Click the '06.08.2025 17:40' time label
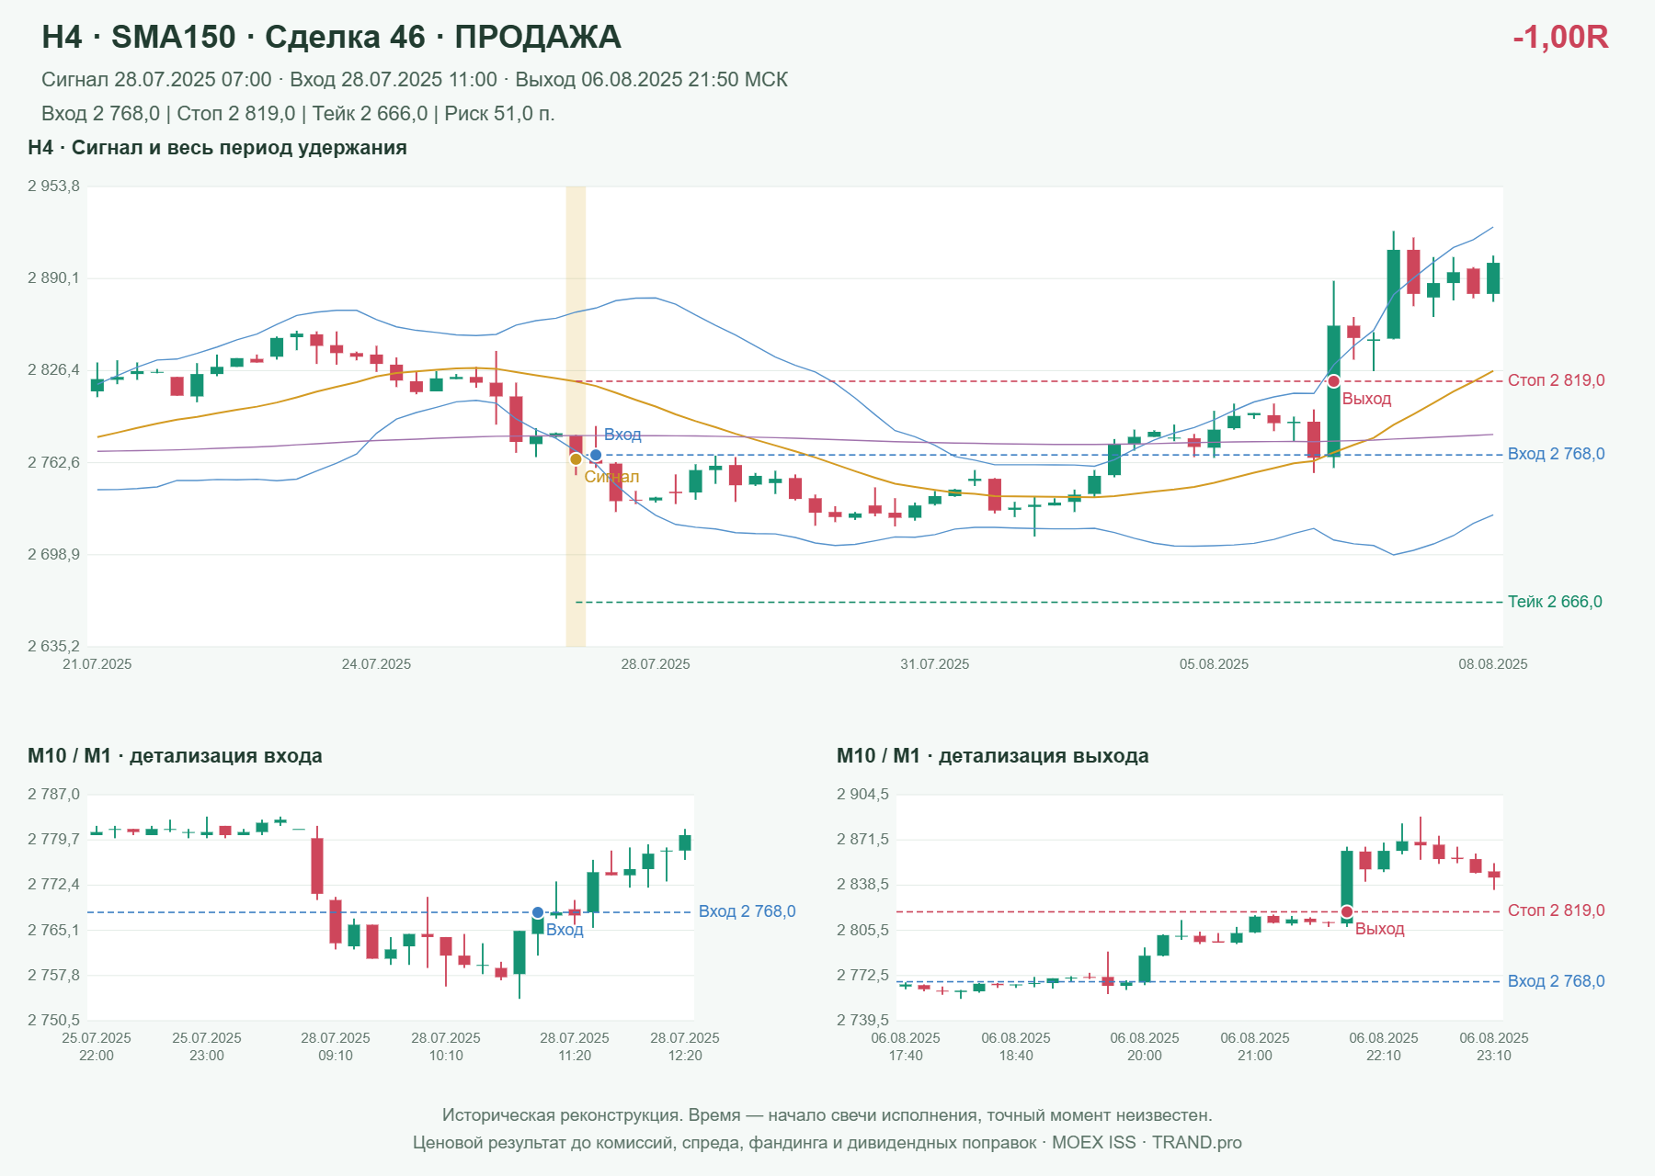The height and width of the screenshot is (1176, 1655). pyautogui.click(x=906, y=1046)
